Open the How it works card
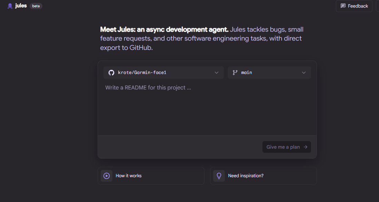379x202 pixels. 151,176
